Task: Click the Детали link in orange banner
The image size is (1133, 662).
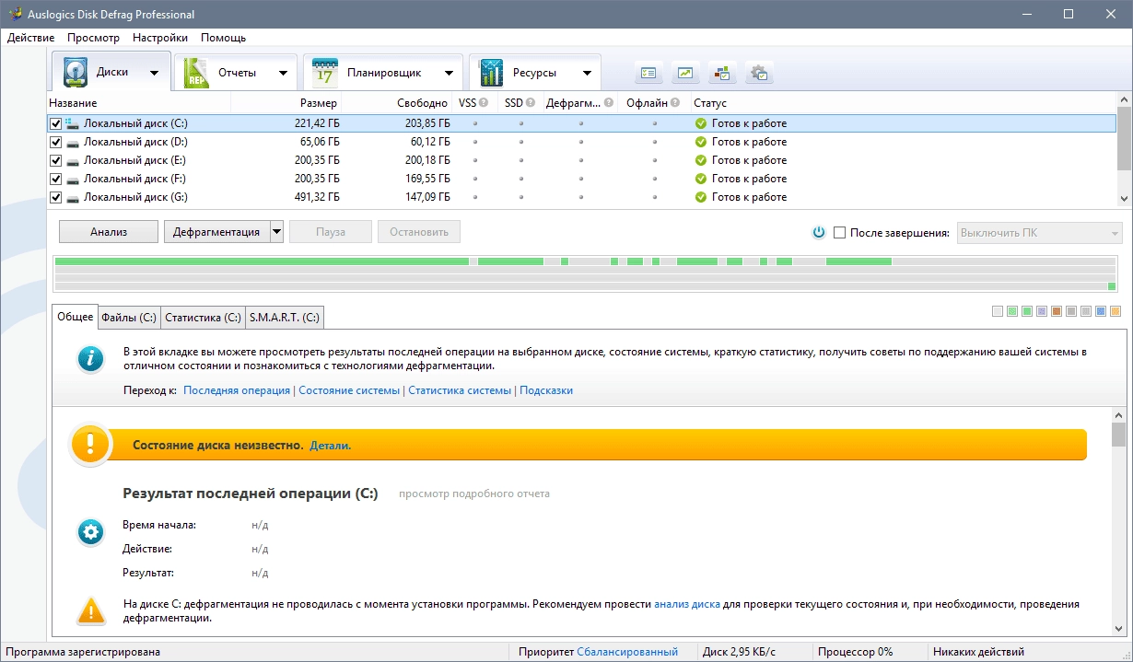Action: (x=331, y=445)
